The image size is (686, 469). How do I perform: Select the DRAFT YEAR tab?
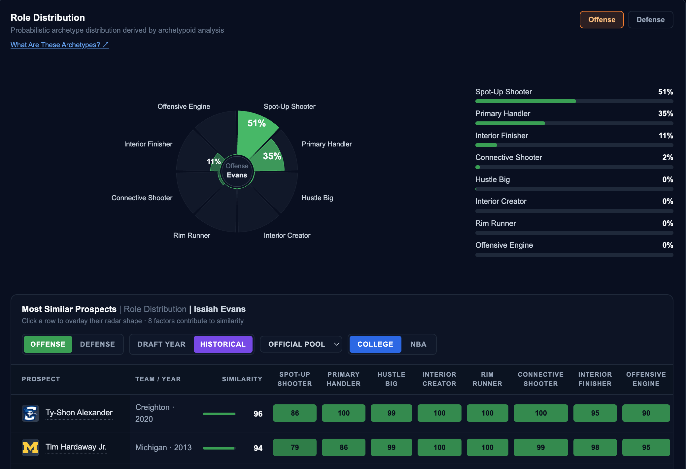161,344
